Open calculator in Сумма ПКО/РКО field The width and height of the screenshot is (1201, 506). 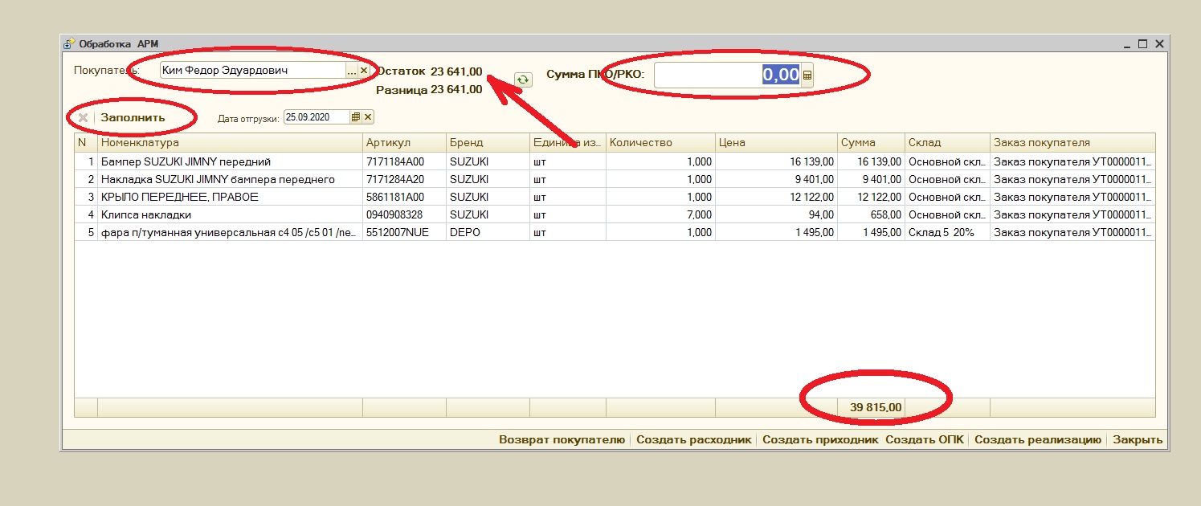coord(807,75)
